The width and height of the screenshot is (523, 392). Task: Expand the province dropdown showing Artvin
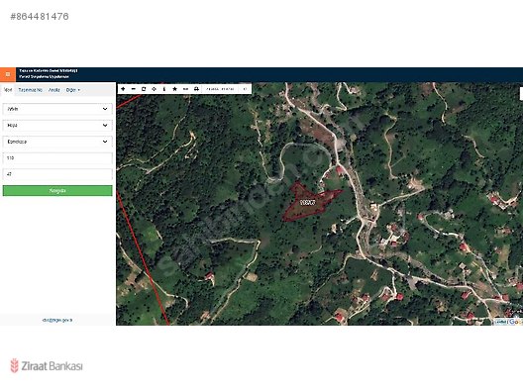(x=57, y=109)
